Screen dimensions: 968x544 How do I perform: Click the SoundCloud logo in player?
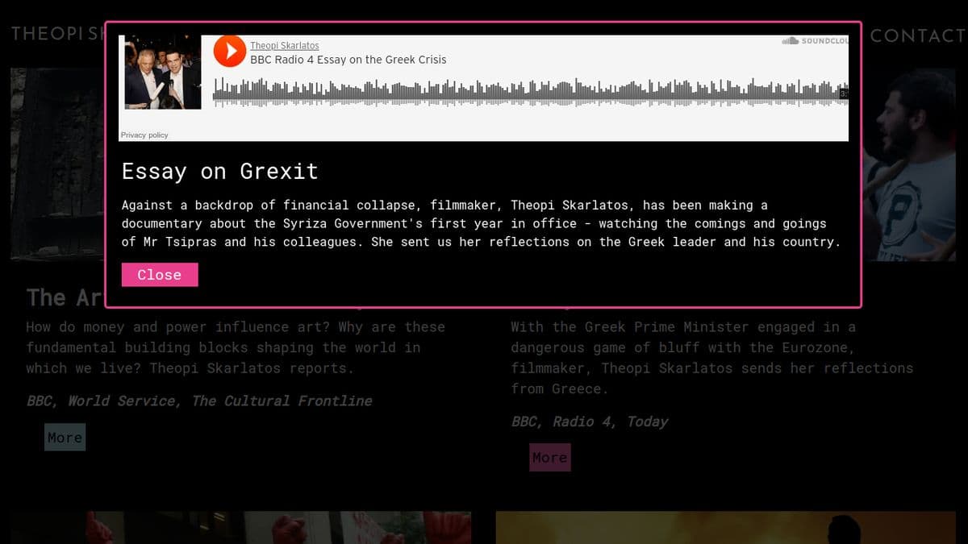(x=815, y=40)
